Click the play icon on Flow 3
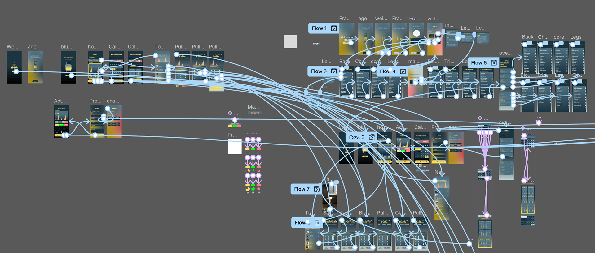The height and width of the screenshot is (253, 595). tap(334, 71)
